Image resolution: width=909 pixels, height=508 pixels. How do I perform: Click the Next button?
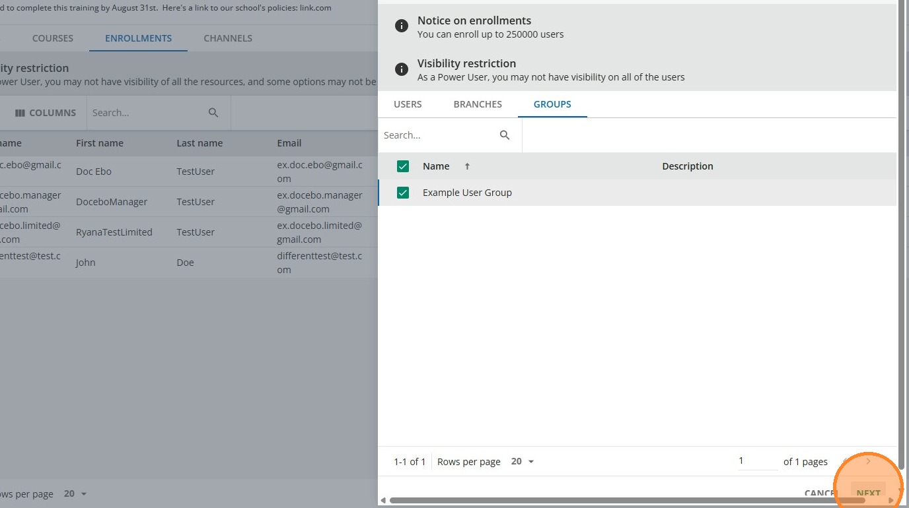(868, 493)
